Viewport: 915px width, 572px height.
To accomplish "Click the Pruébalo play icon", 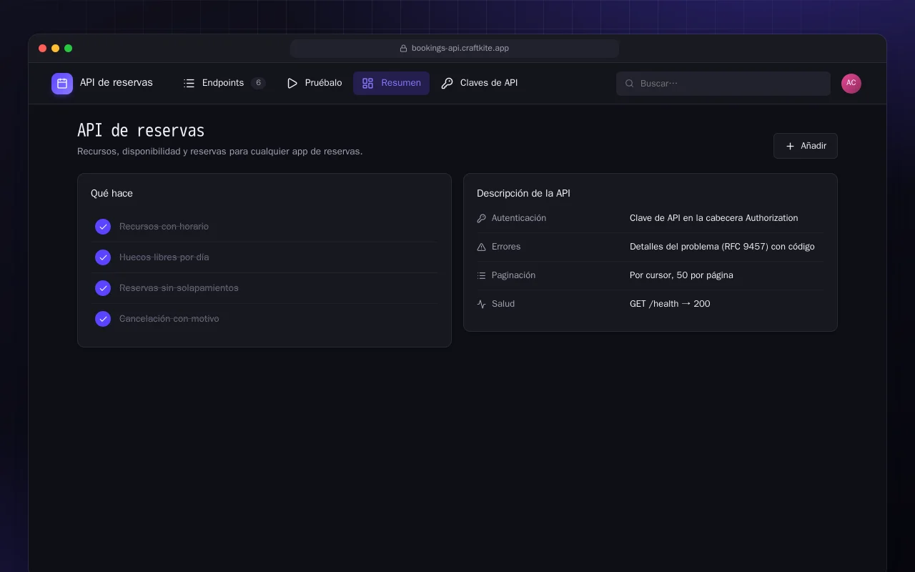I will coord(292,84).
